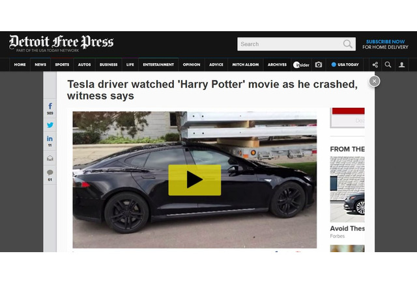Viewport: 417px width, 284px height.
Task: Tweet article using Twitter bird icon
Action: point(50,125)
